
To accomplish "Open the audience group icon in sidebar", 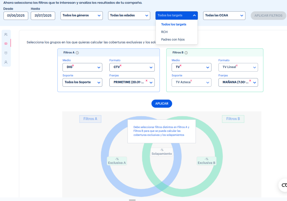I will (x=6, y=34).
